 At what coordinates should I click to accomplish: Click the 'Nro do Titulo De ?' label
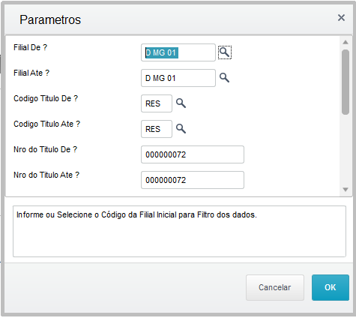coord(45,149)
